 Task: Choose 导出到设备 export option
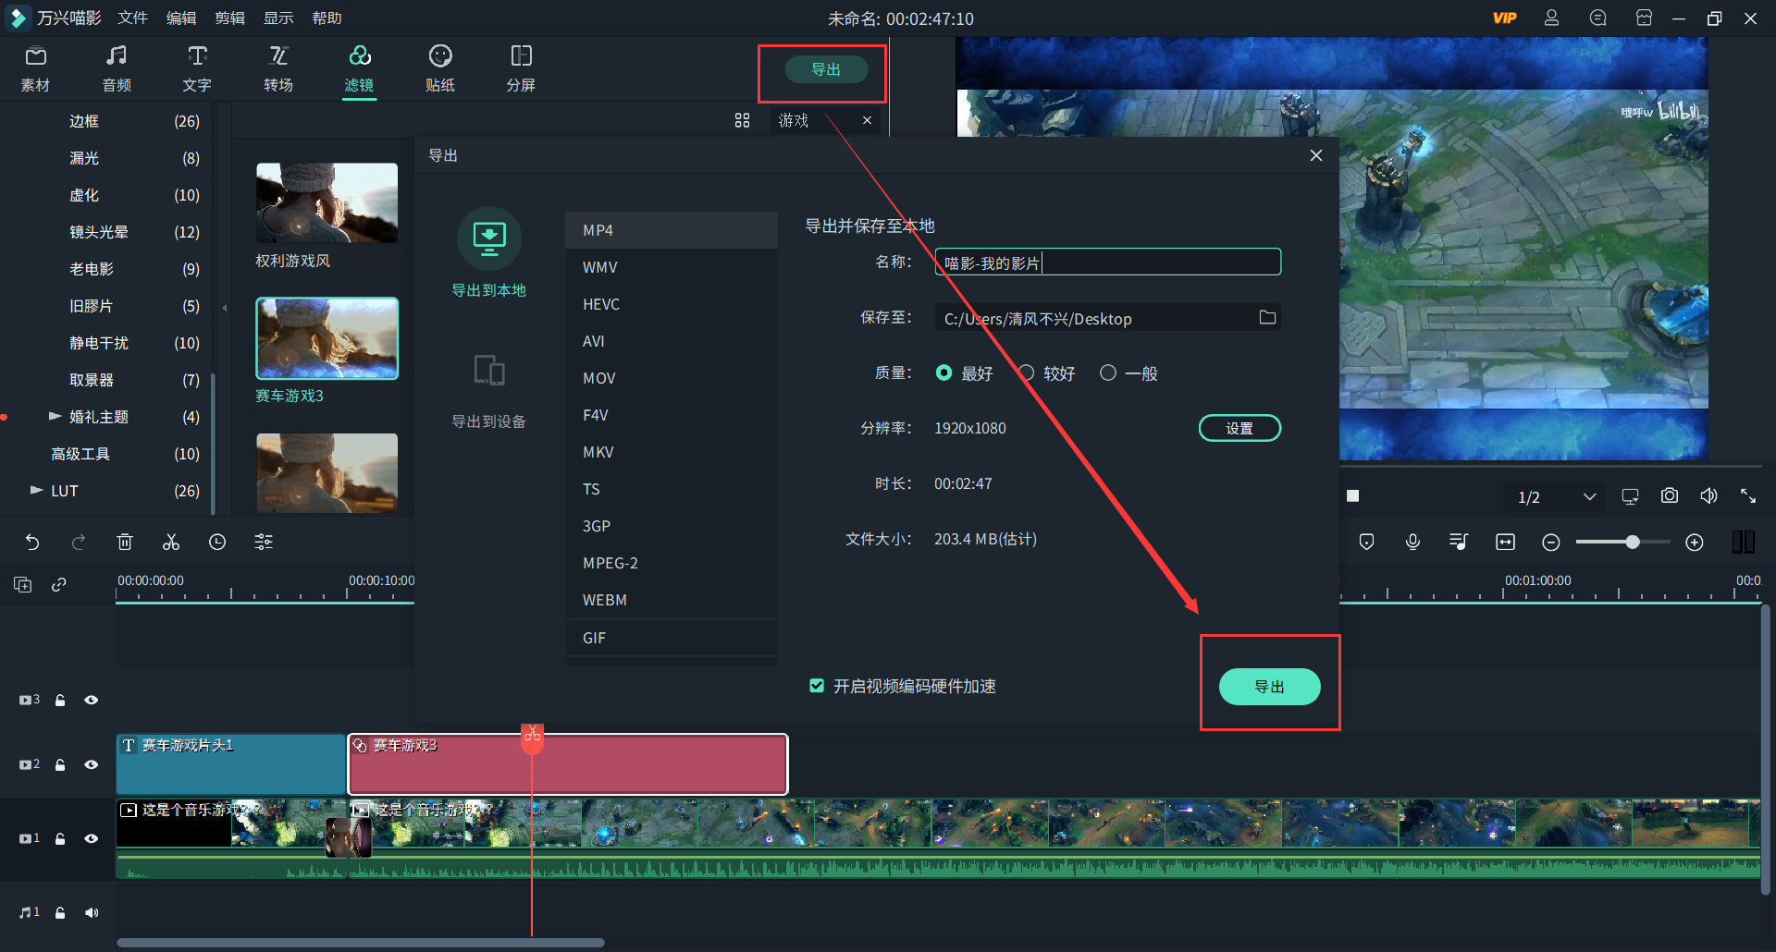[489, 388]
